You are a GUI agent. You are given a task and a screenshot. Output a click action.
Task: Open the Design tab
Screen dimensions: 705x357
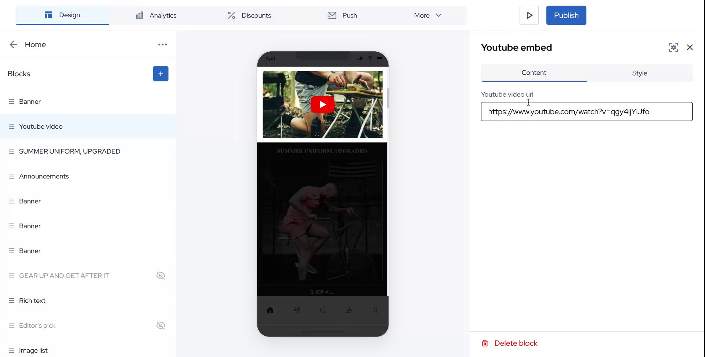(x=62, y=15)
